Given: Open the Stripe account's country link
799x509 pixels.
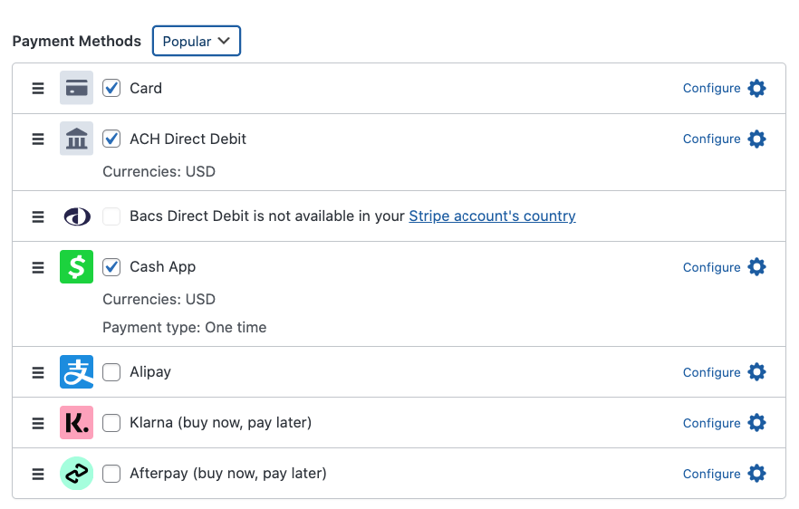Looking at the screenshot, I should [x=492, y=216].
